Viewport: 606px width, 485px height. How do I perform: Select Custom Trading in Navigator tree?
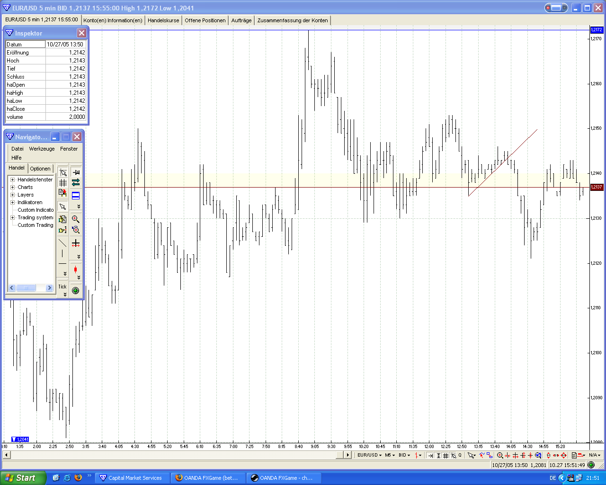click(x=36, y=225)
